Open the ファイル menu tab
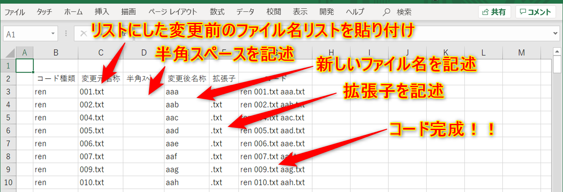The height and width of the screenshot is (192, 563). 15,12
